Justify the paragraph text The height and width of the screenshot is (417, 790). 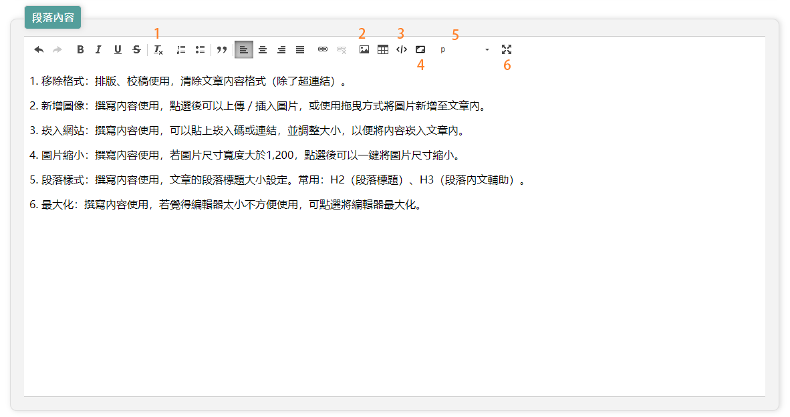(300, 49)
